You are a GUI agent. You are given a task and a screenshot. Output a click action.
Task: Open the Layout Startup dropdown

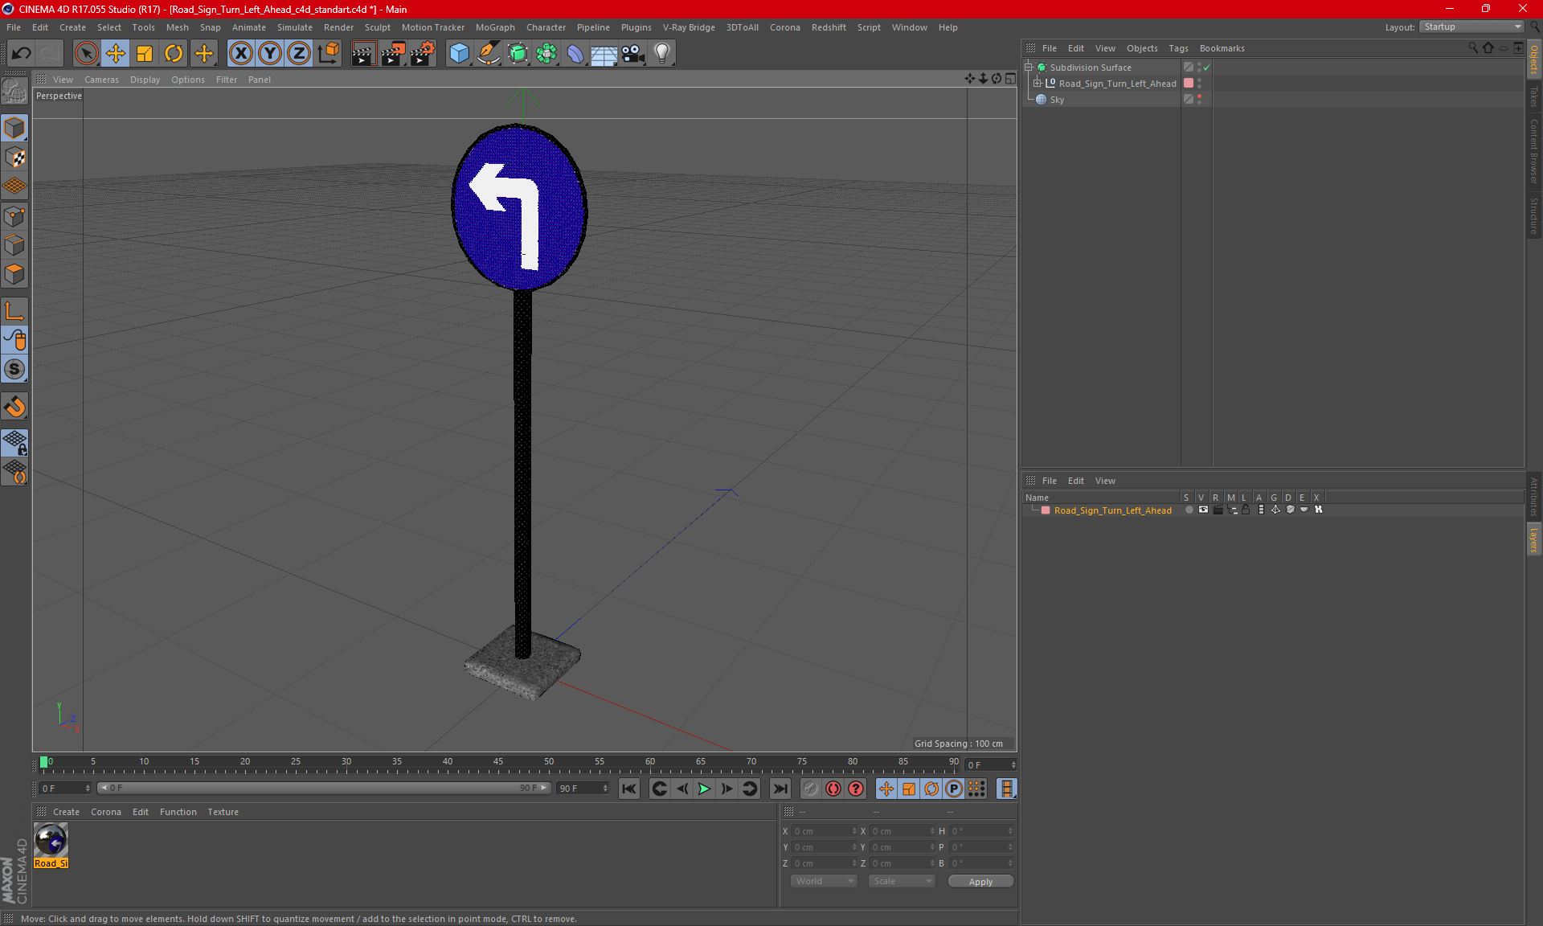pyautogui.click(x=1471, y=27)
